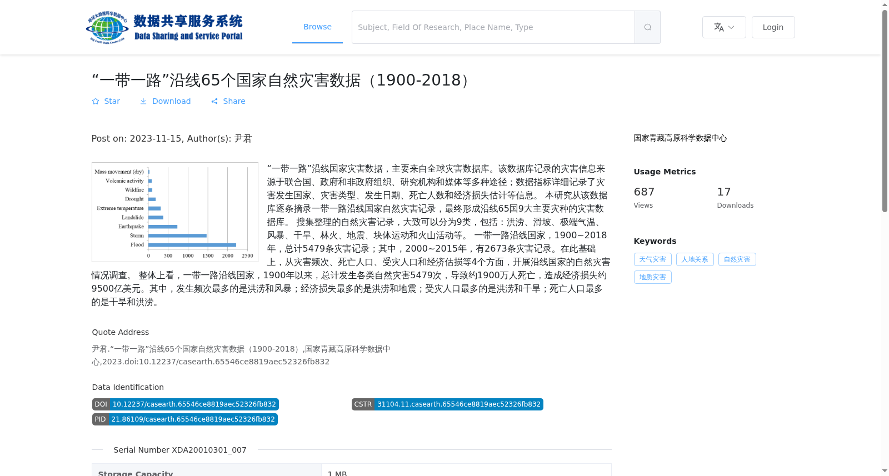Click the Share link text
The height and width of the screenshot is (476, 889).
[x=234, y=101]
